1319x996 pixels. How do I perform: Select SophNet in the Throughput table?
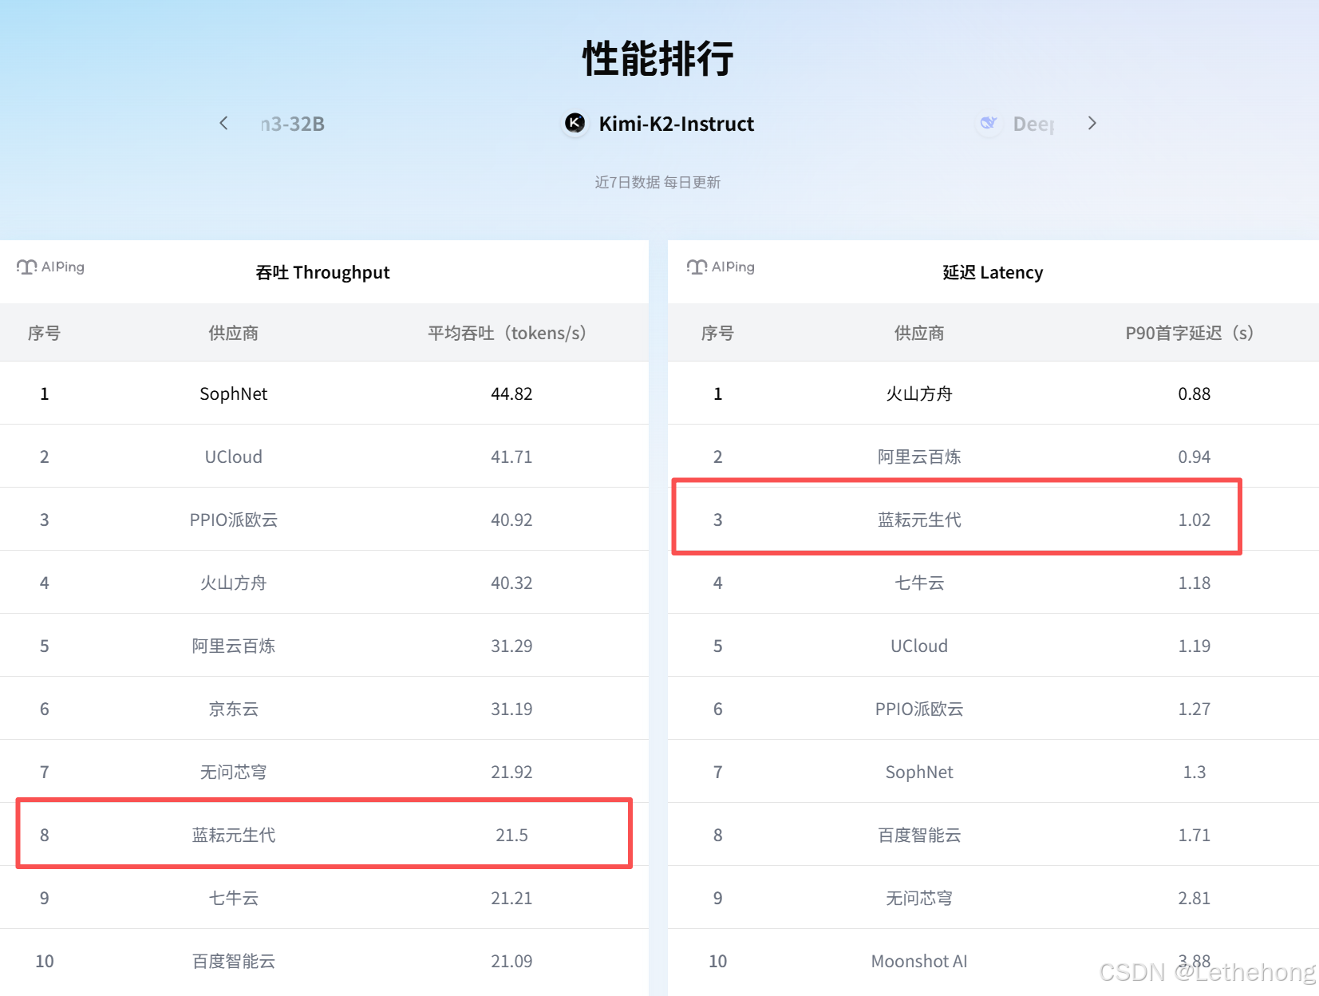(x=233, y=393)
